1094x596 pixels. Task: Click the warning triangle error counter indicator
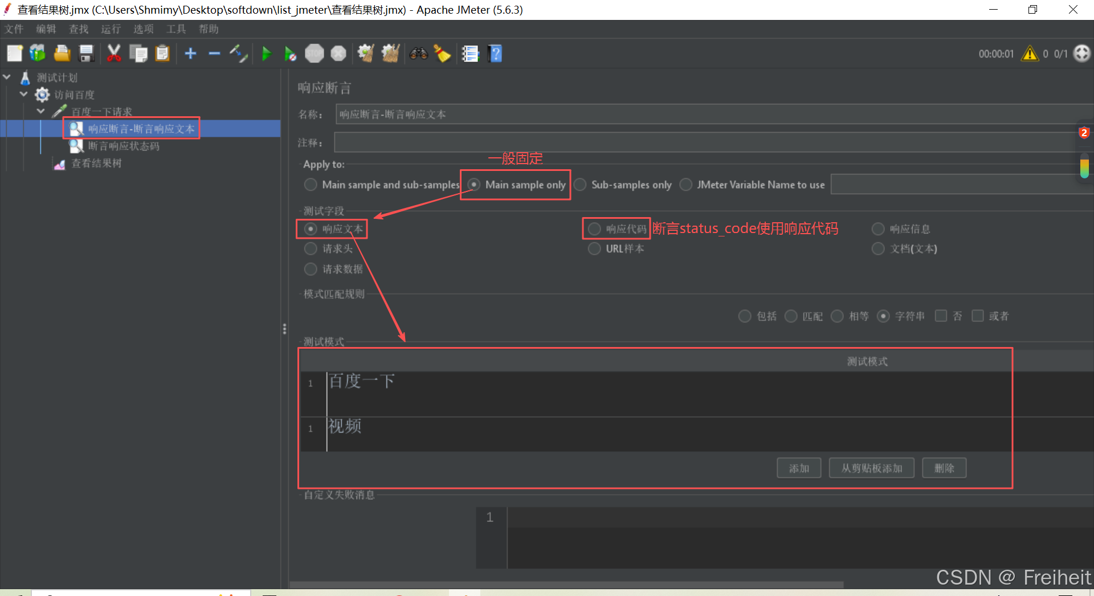point(1030,53)
